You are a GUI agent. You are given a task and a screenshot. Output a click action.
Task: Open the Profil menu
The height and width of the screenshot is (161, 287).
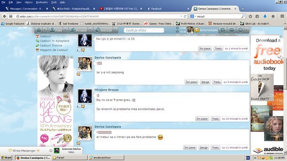(56, 30)
